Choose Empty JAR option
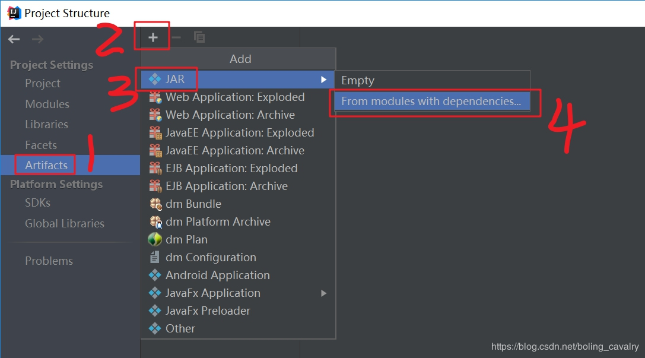 (432, 80)
